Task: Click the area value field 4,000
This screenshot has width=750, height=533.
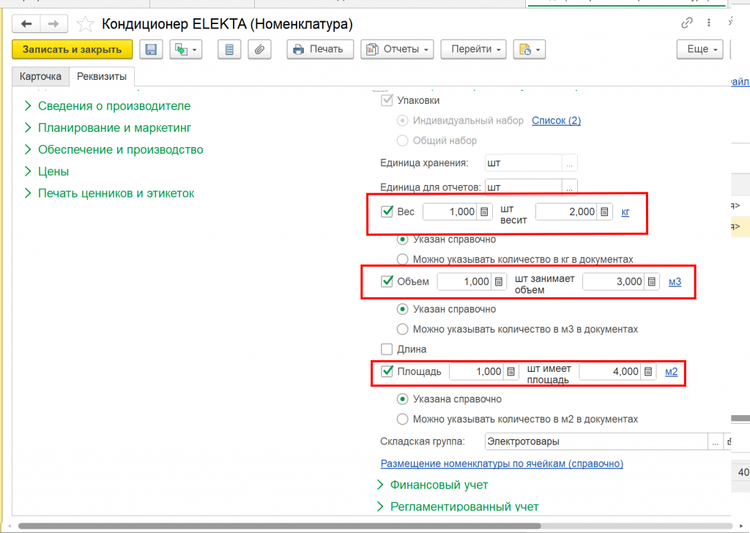Action: point(610,371)
